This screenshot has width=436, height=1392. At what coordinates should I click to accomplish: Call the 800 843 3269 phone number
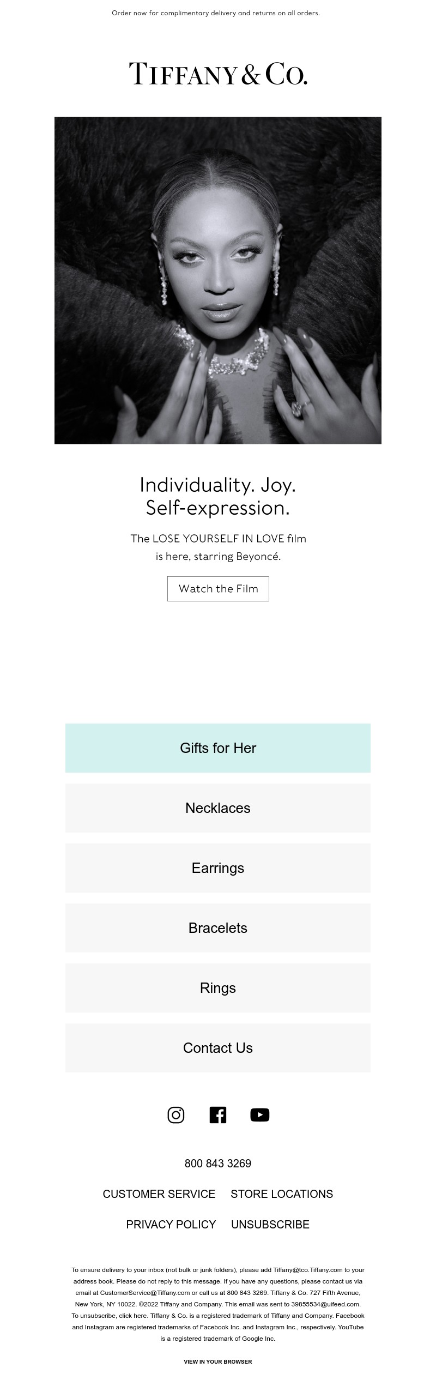pyautogui.click(x=218, y=1164)
